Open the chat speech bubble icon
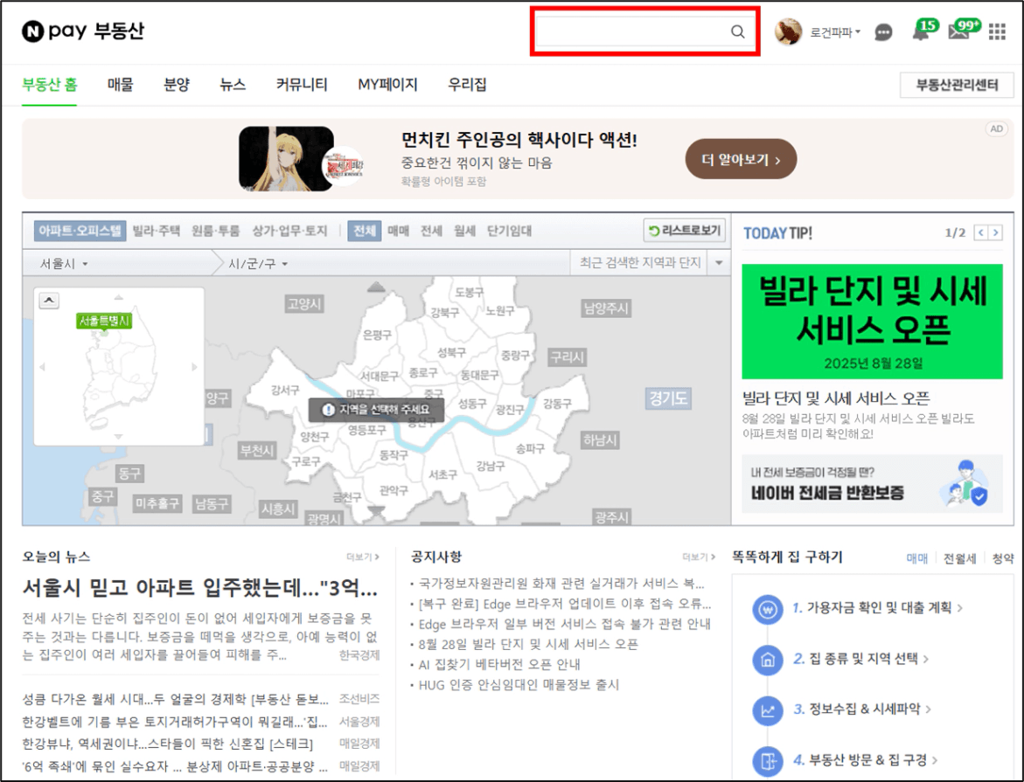Screen dimensions: 1024x782 [883, 33]
